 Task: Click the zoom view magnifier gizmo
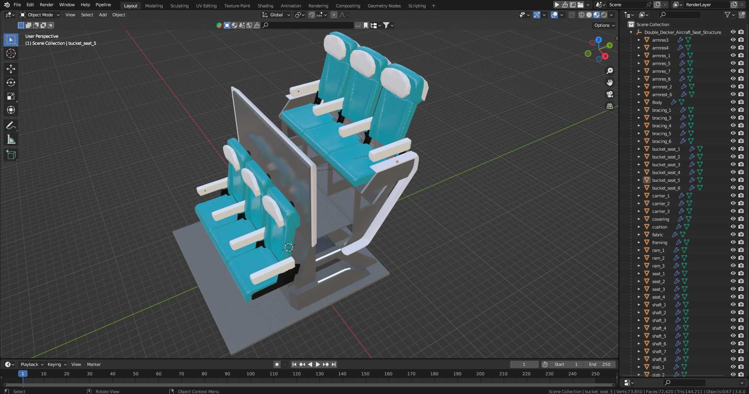point(610,71)
